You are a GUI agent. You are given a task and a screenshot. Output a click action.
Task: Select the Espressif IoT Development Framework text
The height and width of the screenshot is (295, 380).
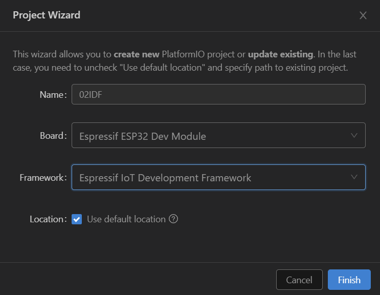pos(165,178)
